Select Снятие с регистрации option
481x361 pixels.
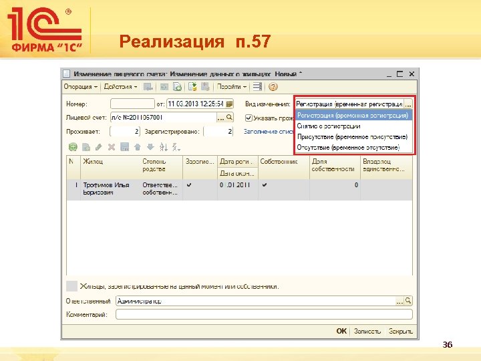click(353, 126)
